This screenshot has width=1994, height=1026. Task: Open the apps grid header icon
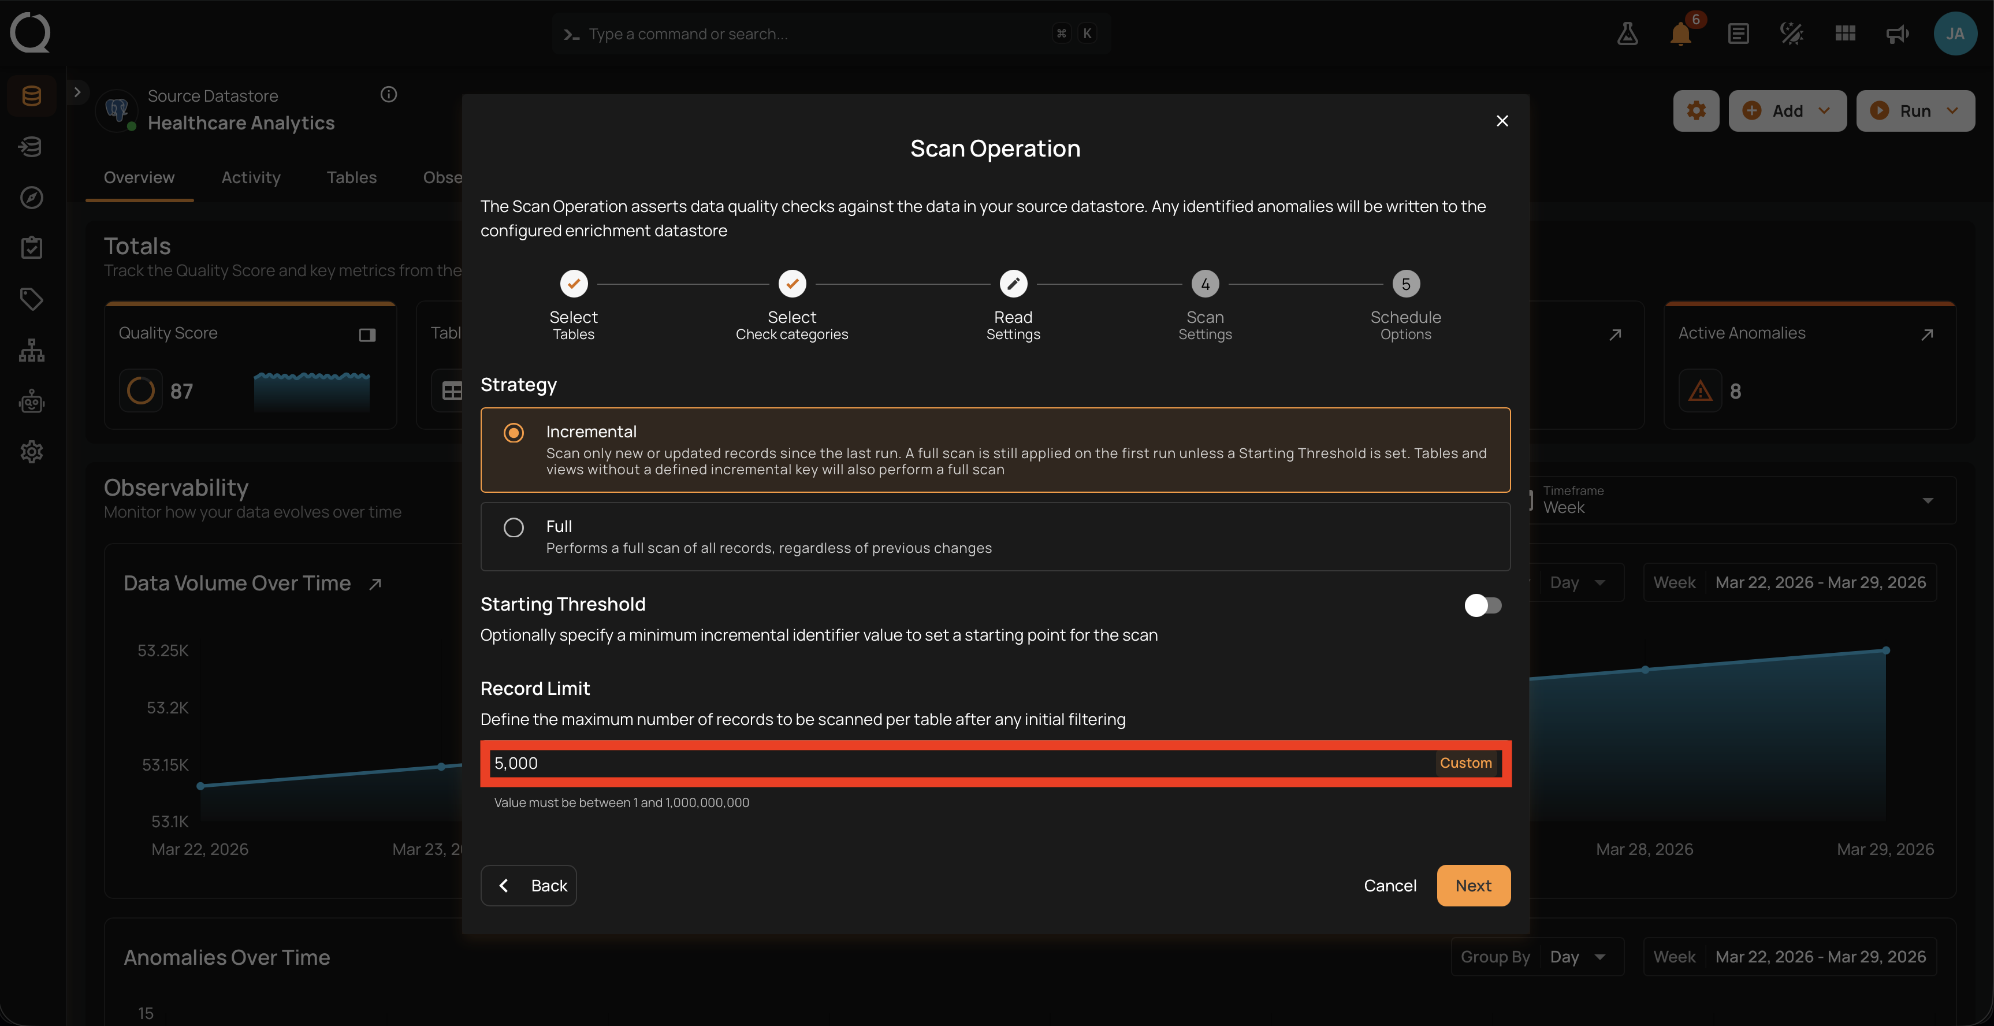[1846, 34]
